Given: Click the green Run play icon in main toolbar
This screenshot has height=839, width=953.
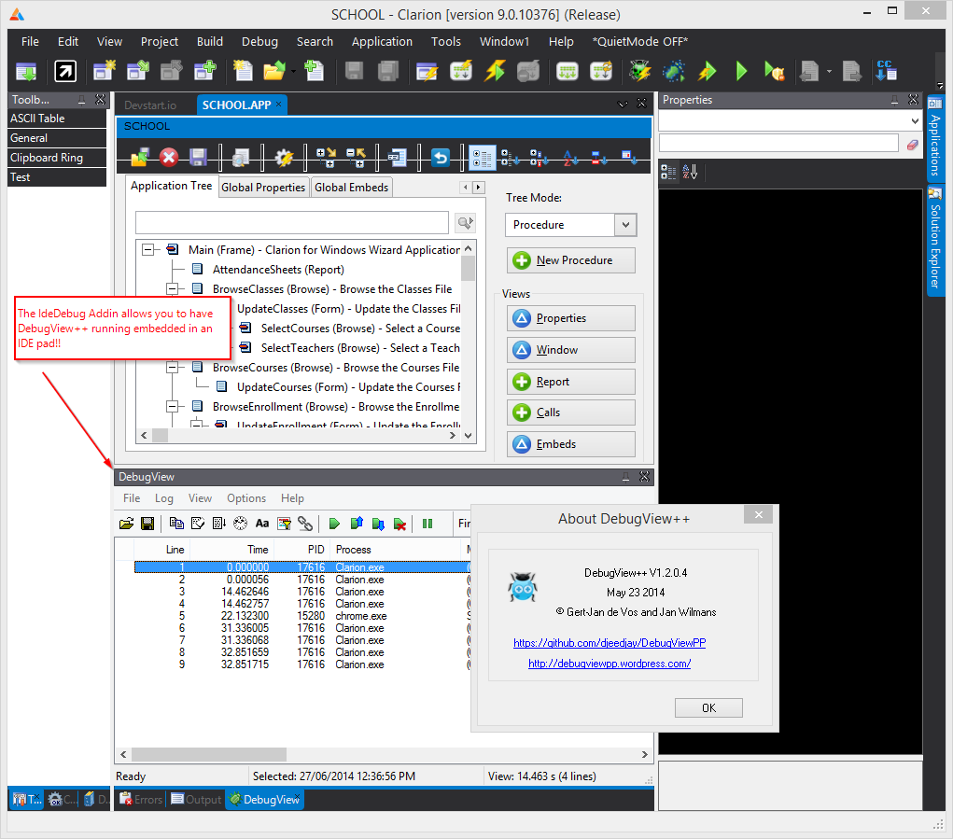Looking at the screenshot, I should click(x=741, y=71).
